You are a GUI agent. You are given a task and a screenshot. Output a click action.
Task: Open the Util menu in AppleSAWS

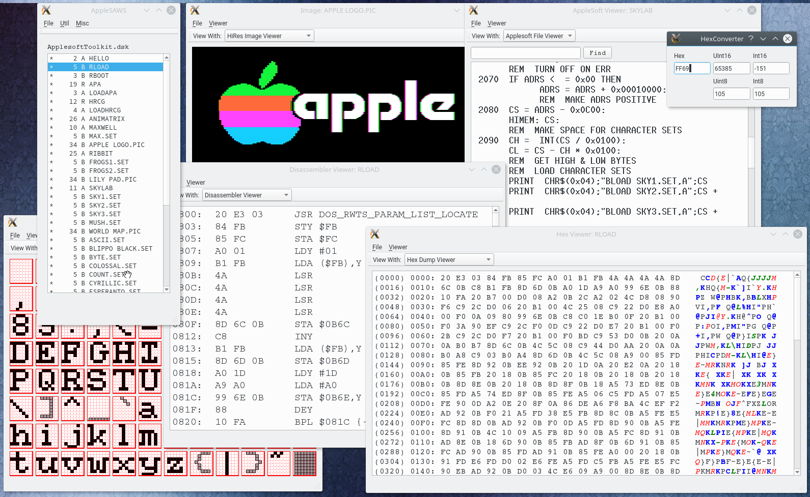[65, 23]
